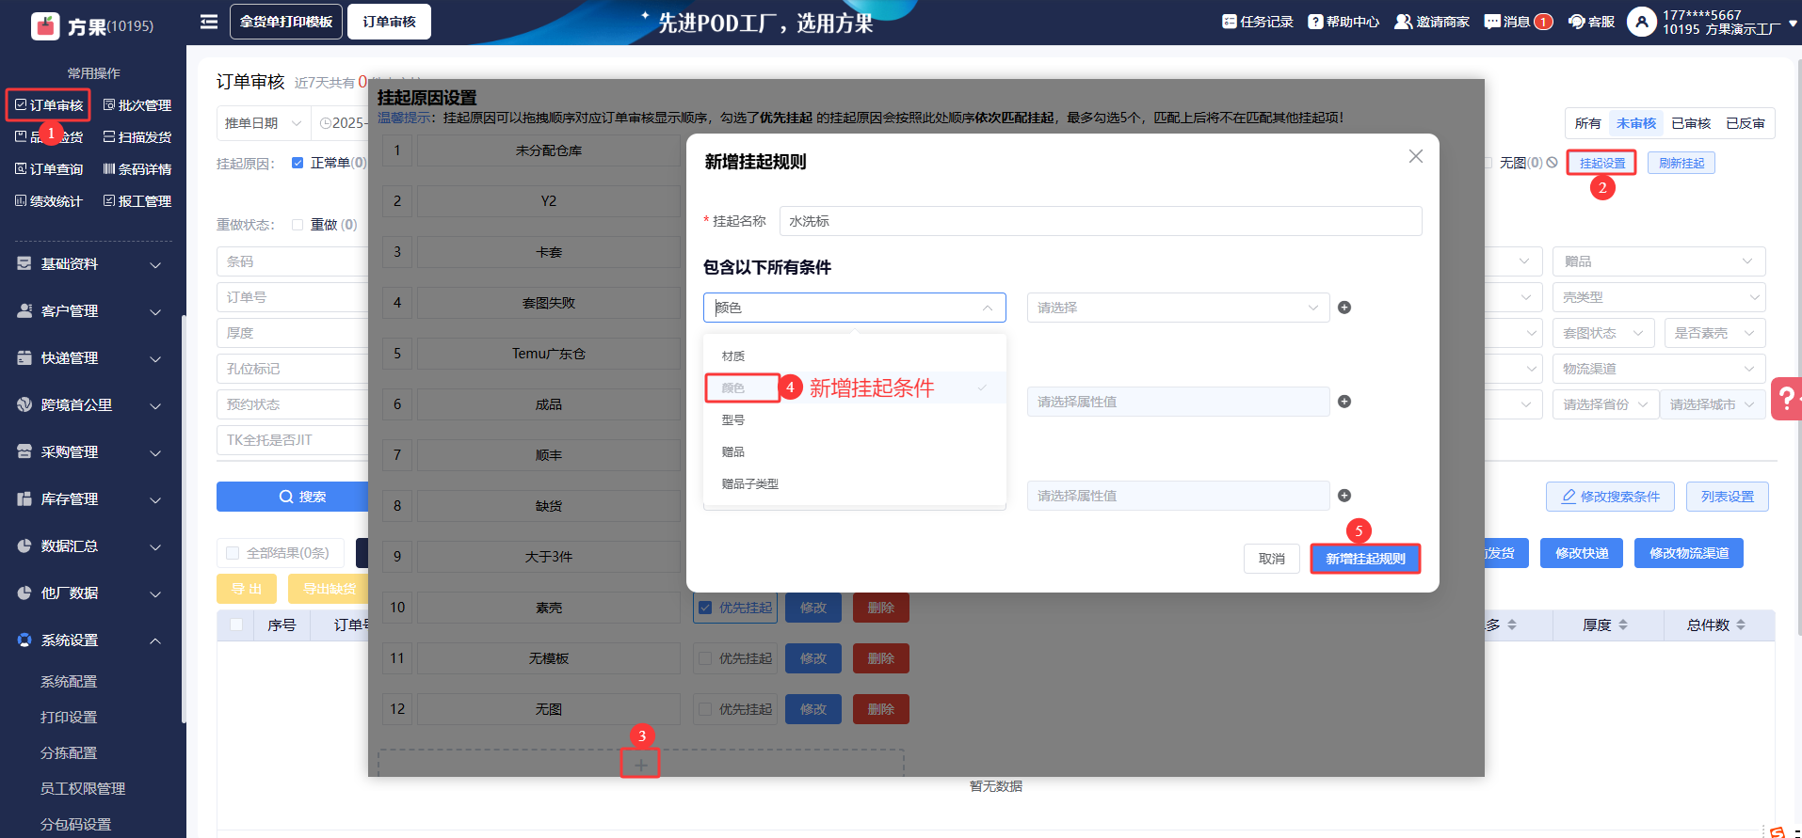
Task: Click the 邀请商家 invite icon
Action: click(x=1403, y=22)
